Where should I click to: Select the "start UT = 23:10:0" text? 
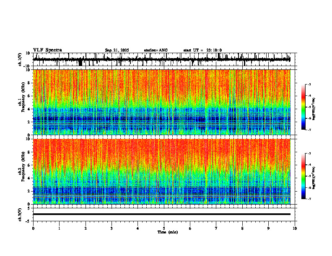(202, 50)
